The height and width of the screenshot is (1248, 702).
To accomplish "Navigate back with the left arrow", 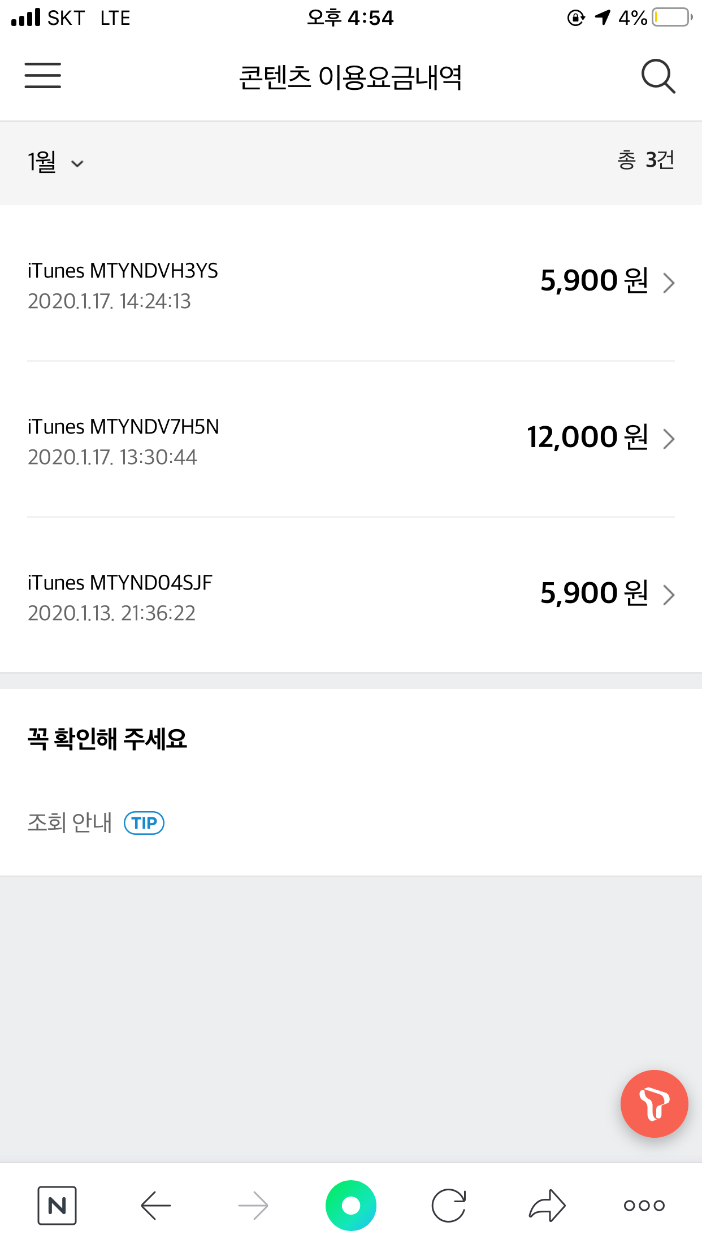I will pos(156,1205).
